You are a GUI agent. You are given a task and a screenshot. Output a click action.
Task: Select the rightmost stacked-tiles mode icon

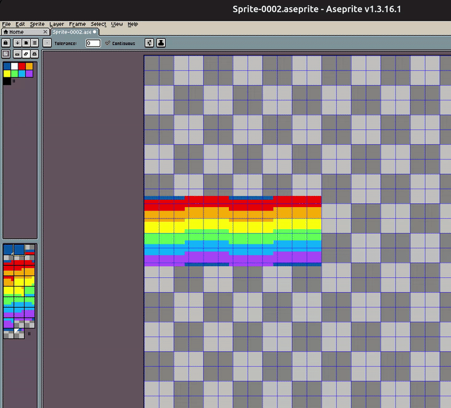[x=34, y=54]
